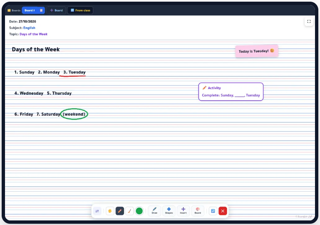Click the red X close button

click(x=222, y=211)
